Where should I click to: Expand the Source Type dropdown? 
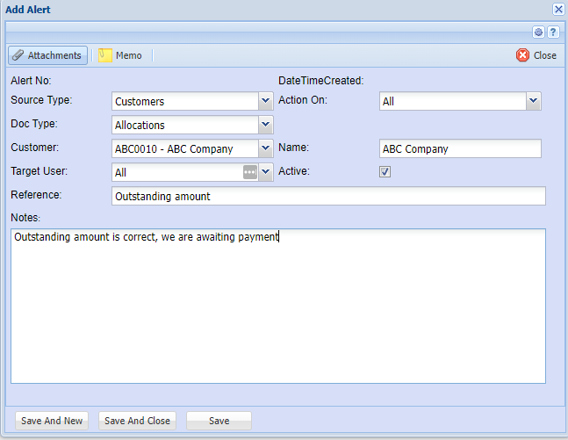266,101
